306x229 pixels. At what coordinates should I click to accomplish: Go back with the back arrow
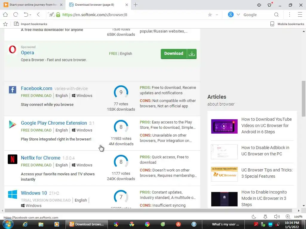(x=39, y=15)
